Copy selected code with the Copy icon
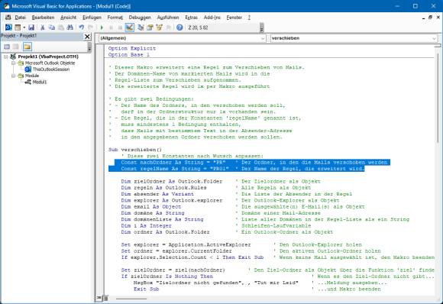The image size is (443, 304). pyautogui.click(x=52, y=27)
